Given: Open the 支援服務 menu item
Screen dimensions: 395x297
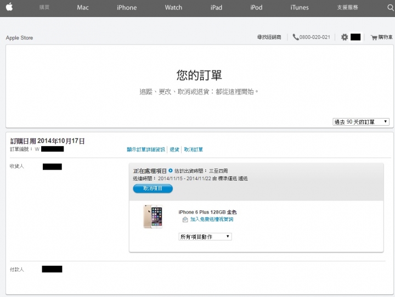Looking at the screenshot, I should pyautogui.click(x=348, y=7).
